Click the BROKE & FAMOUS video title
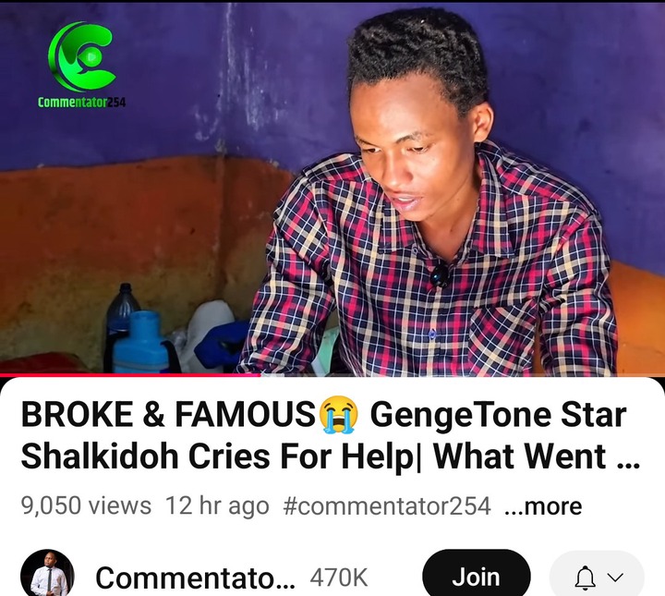665x596 pixels. pyautogui.click(x=331, y=435)
